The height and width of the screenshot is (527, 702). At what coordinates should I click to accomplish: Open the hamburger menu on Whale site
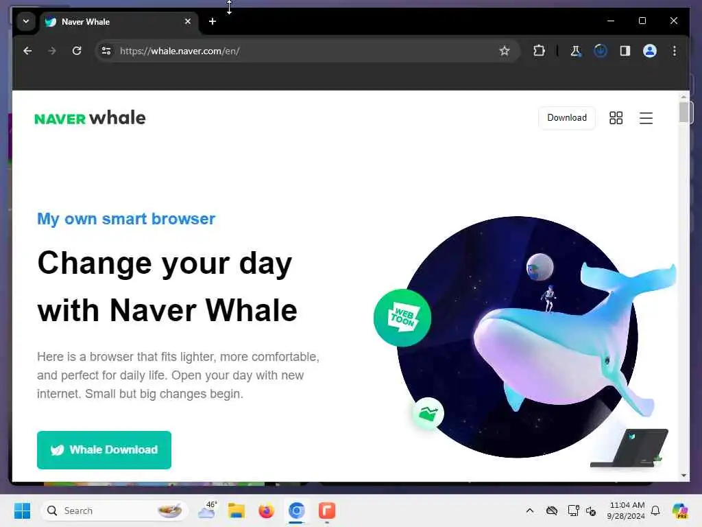click(x=646, y=118)
